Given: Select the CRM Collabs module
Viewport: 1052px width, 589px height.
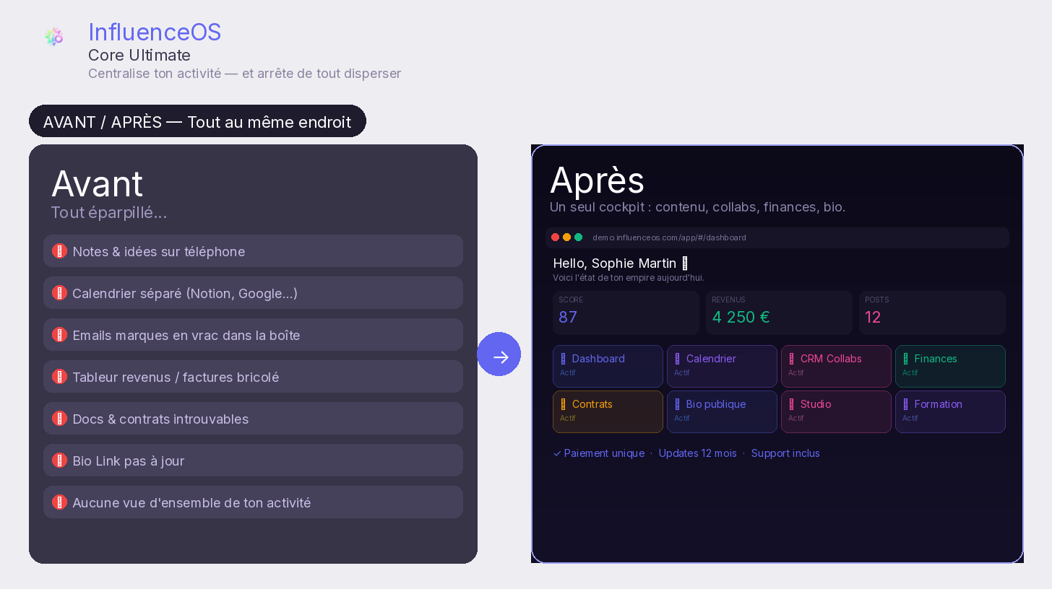Looking at the screenshot, I should pyautogui.click(x=836, y=366).
